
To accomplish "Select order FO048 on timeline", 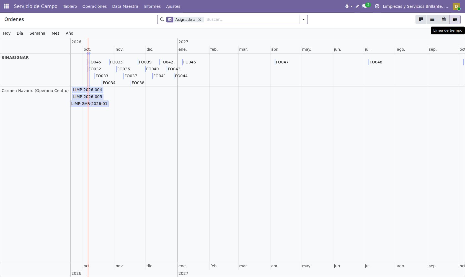I will coord(376,62).
